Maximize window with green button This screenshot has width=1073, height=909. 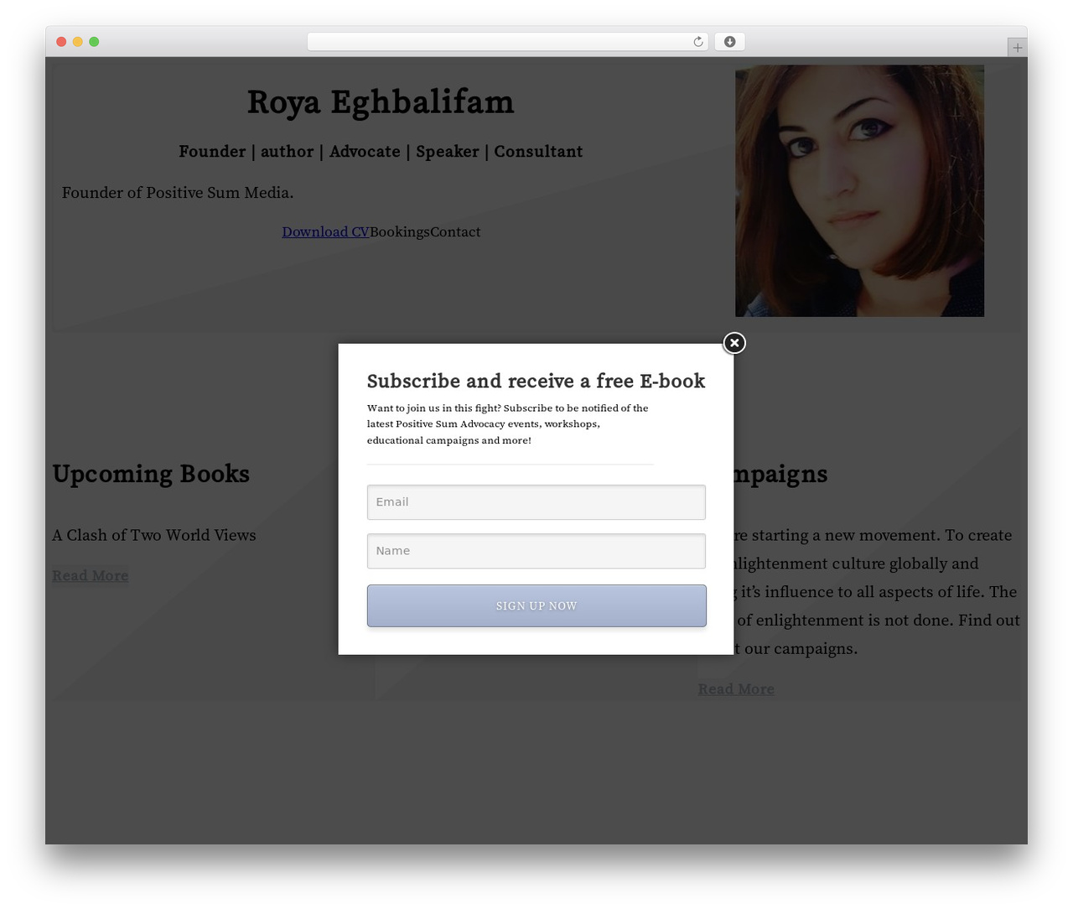pos(94,42)
